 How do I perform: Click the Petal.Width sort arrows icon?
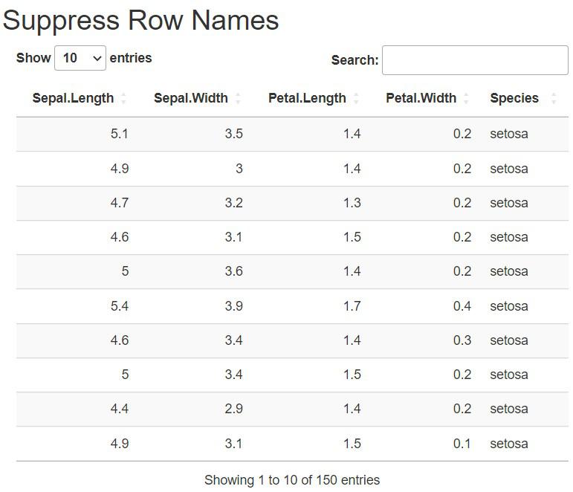click(x=466, y=98)
